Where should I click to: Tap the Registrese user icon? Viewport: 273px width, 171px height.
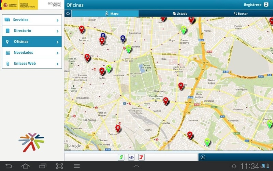[266, 5]
